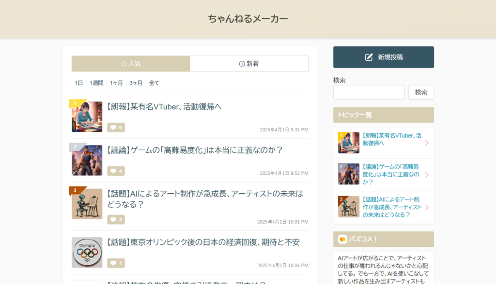
Task: Click the sidebar game topic thumbnail
Action: point(349,174)
